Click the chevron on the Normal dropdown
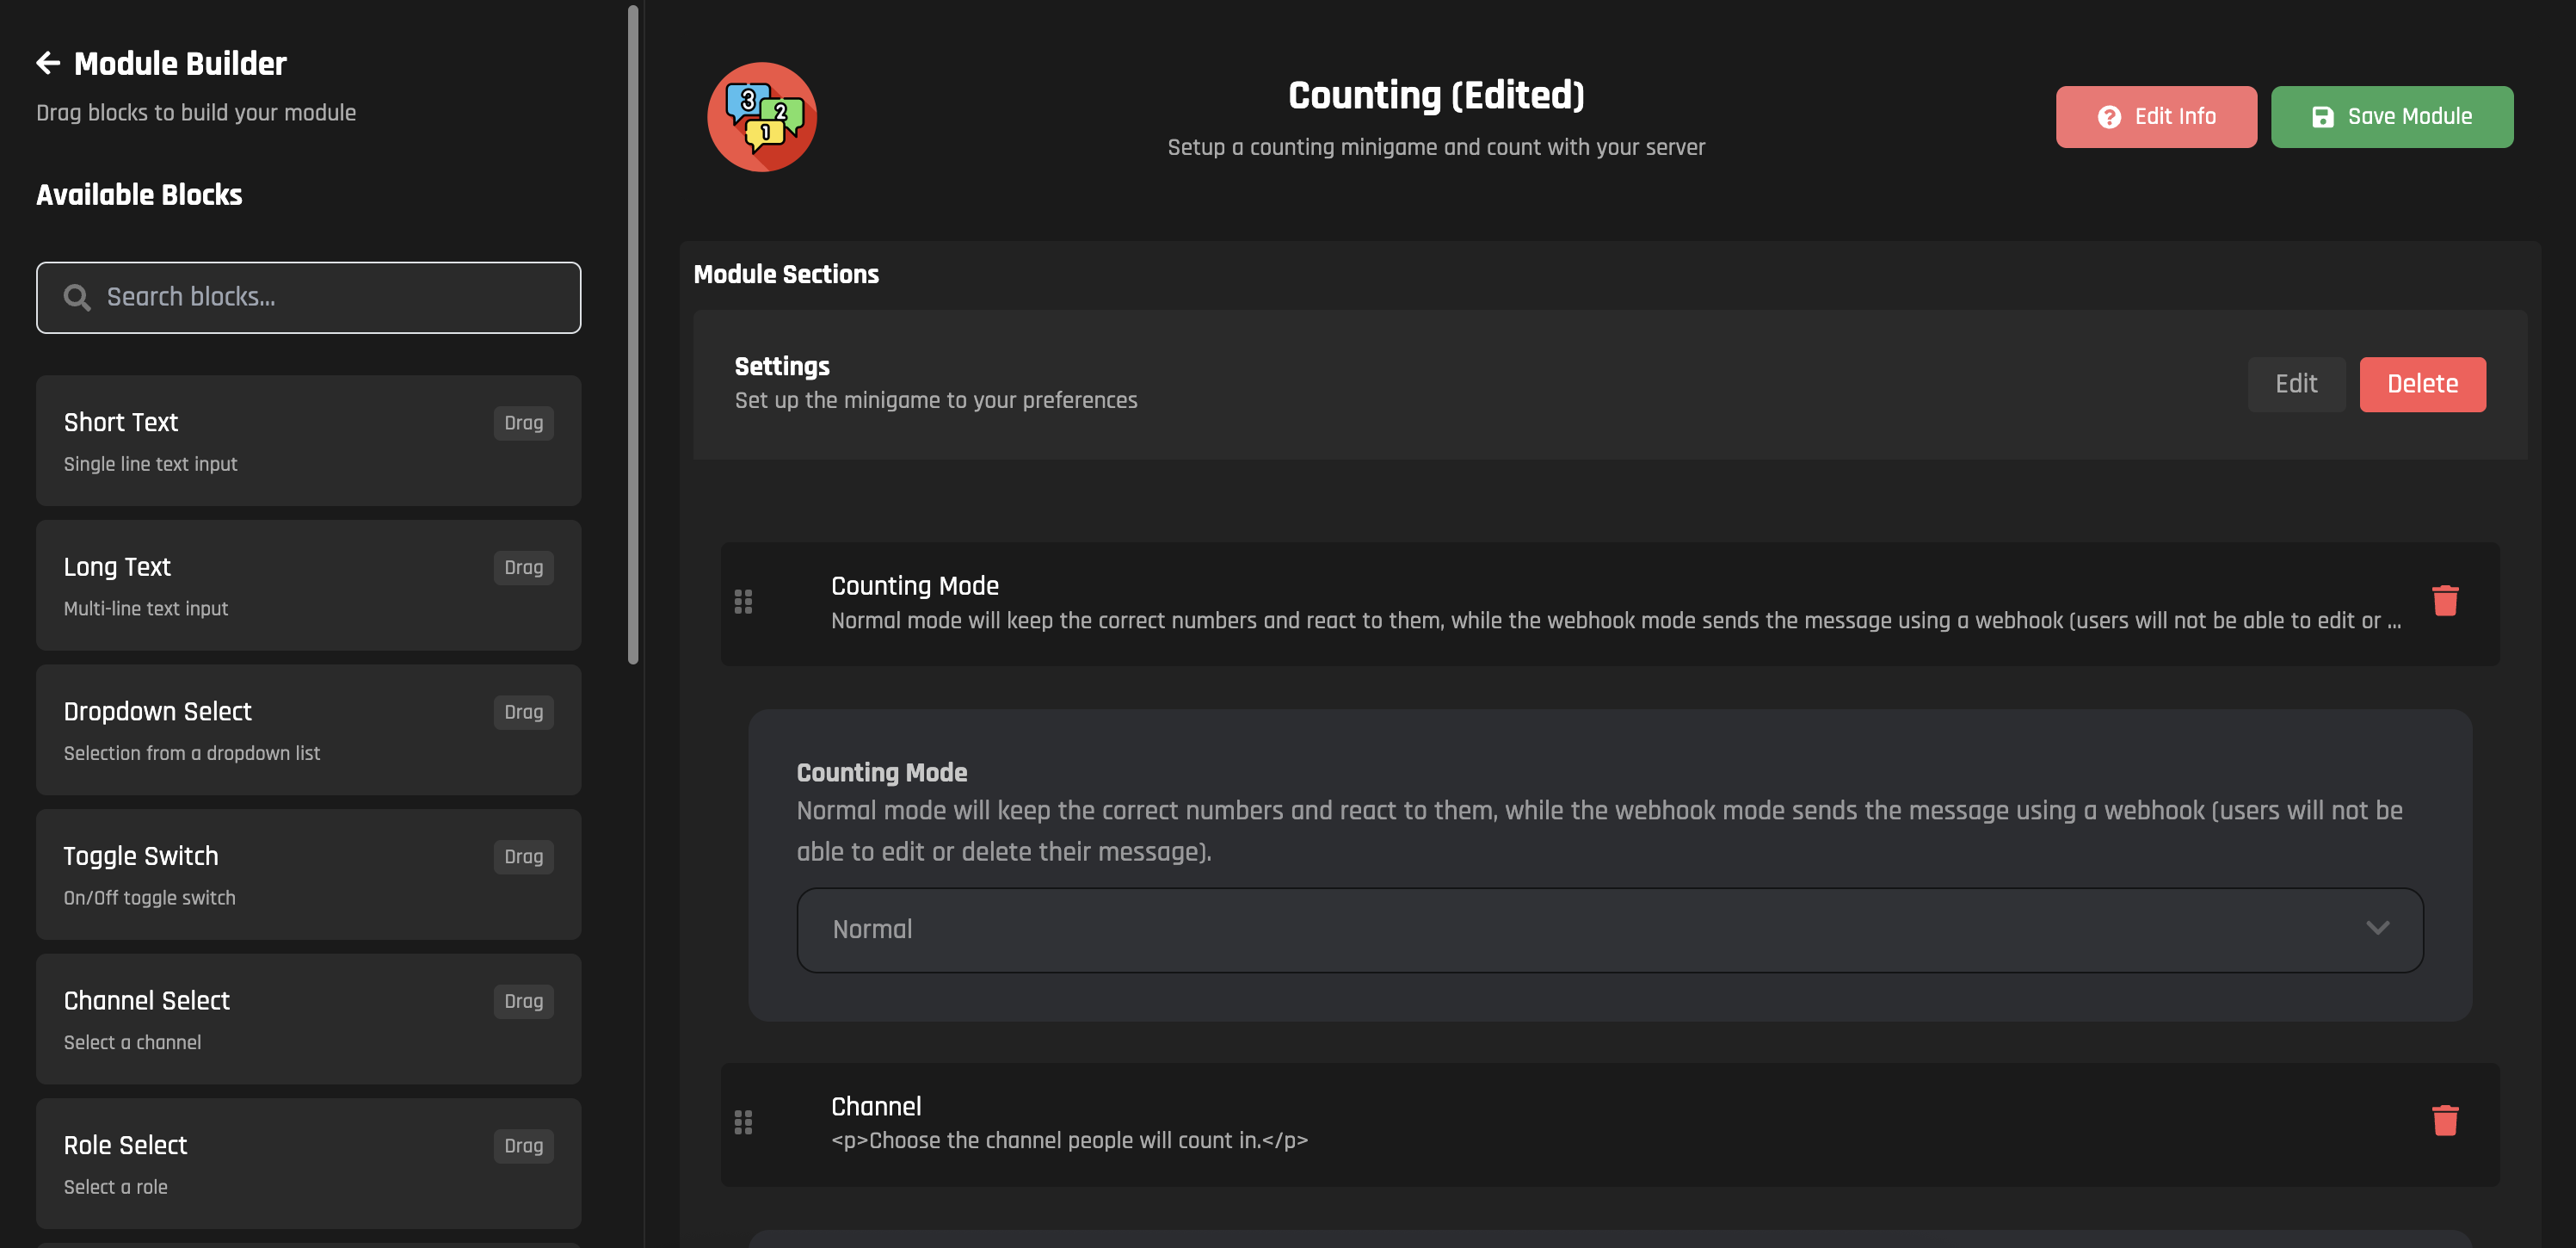 2377,929
